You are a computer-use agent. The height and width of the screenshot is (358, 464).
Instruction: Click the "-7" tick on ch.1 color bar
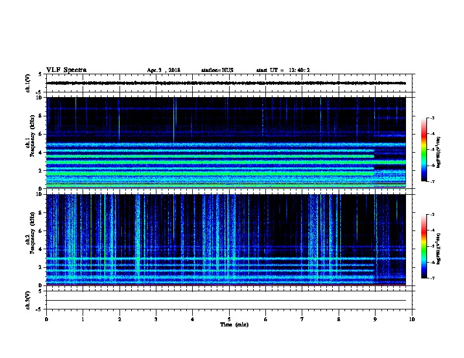(x=432, y=181)
